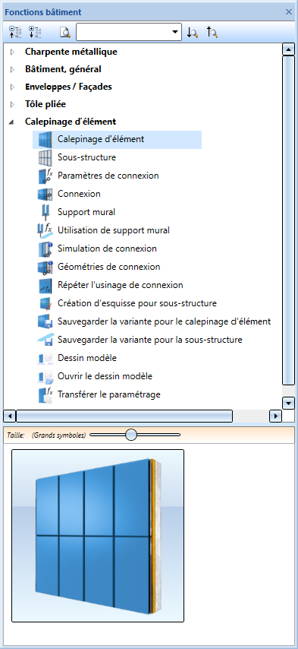This screenshot has height=649, width=298.
Task: Open the search combo box dropdown arrow
Action: coord(175,32)
